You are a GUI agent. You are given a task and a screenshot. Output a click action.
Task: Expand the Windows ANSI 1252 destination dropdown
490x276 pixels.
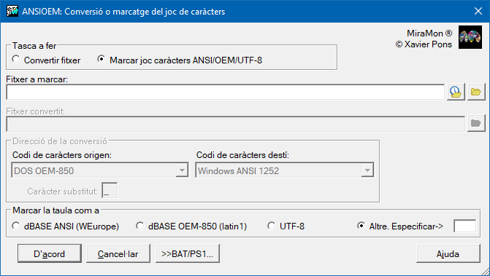pos(367,170)
